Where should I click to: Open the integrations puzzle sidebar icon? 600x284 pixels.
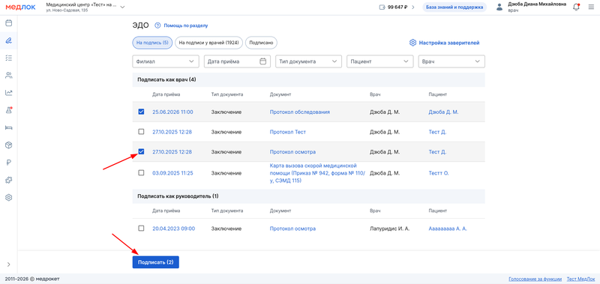click(9, 180)
